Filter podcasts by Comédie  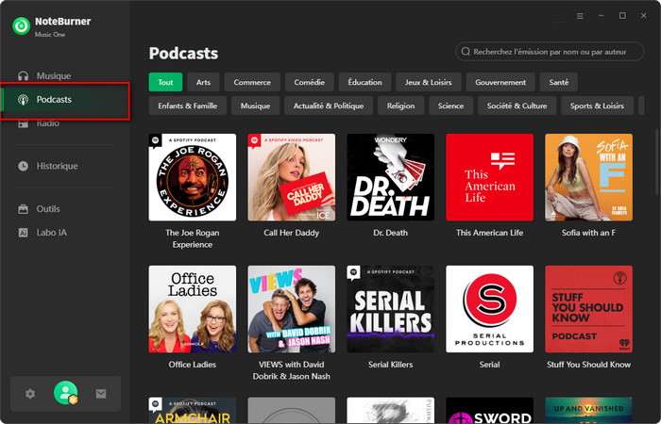[x=310, y=82]
